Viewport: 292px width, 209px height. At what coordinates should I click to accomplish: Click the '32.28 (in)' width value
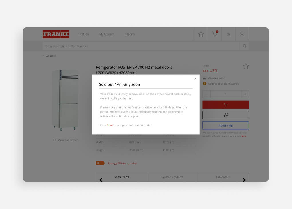168,142
